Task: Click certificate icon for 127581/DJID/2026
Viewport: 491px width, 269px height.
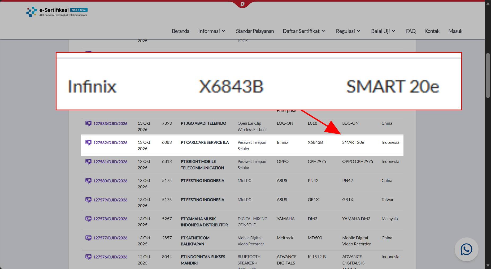Action: point(88,162)
